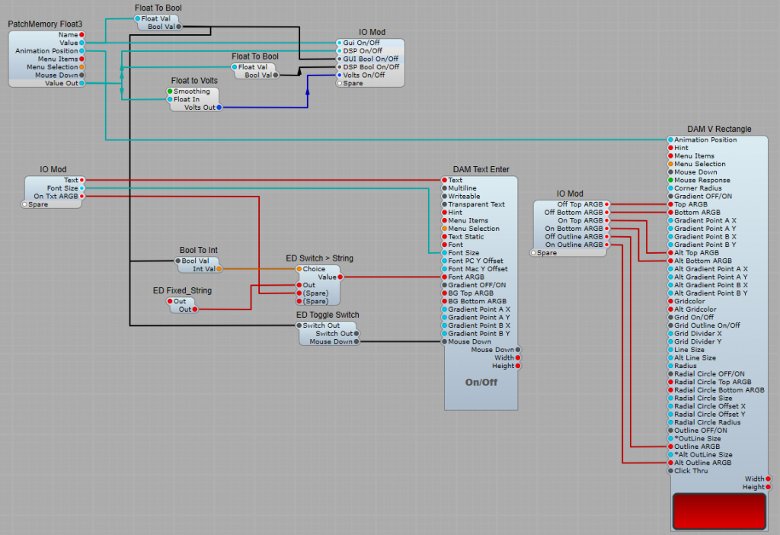Click the green Smoothing input connector
780x535 pixels.
coord(170,91)
